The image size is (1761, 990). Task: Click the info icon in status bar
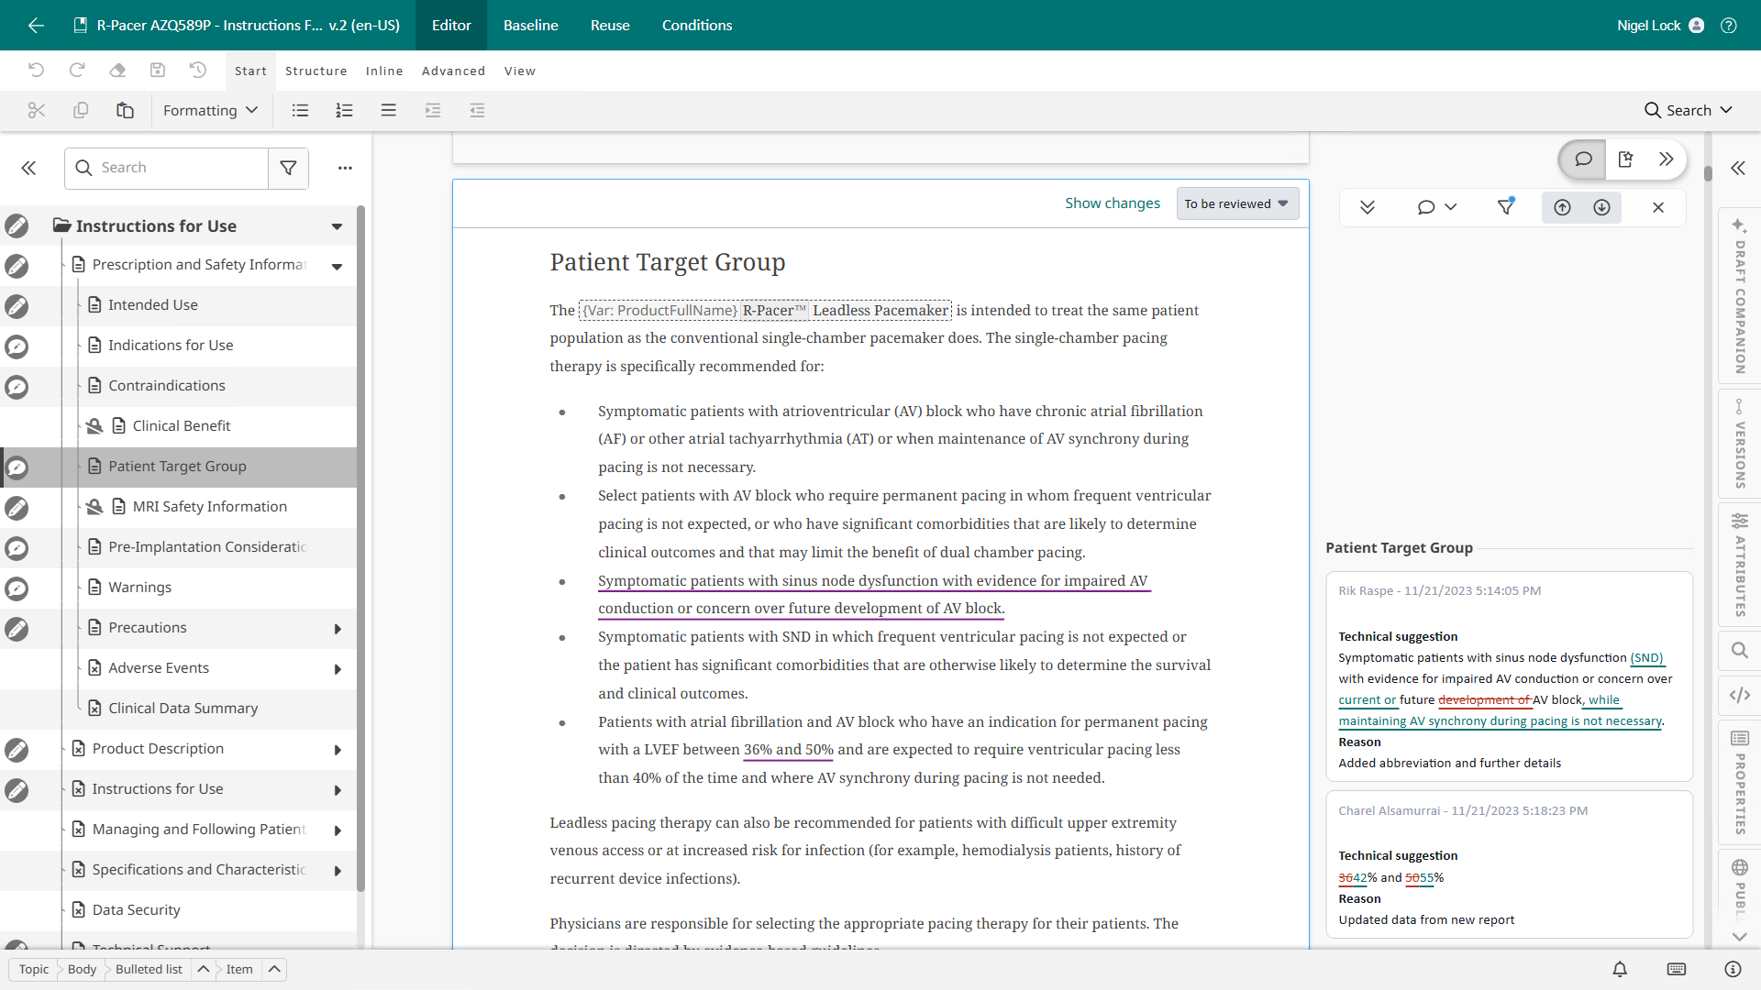(x=1733, y=969)
